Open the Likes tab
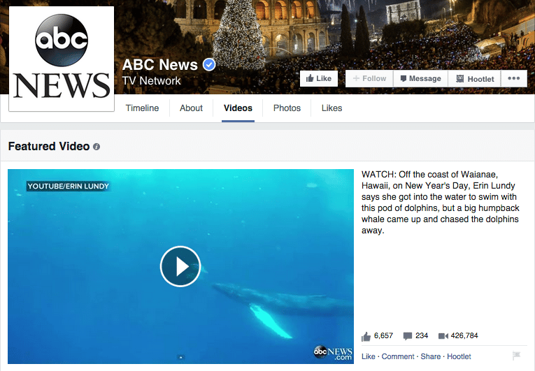Image resolution: width=535 pixels, height=371 pixels. tap(331, 108)
